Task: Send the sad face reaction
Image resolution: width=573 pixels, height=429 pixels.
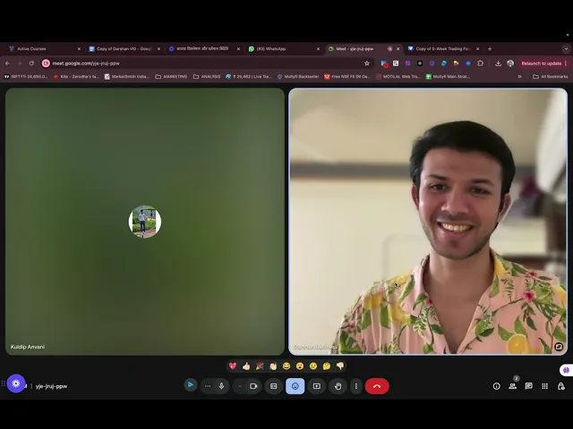Action: (x=313, y=366)
